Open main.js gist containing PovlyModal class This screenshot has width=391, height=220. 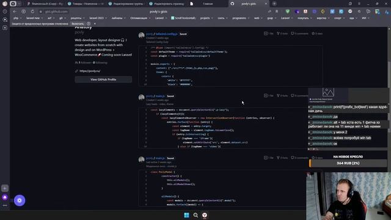click(160, 158)
